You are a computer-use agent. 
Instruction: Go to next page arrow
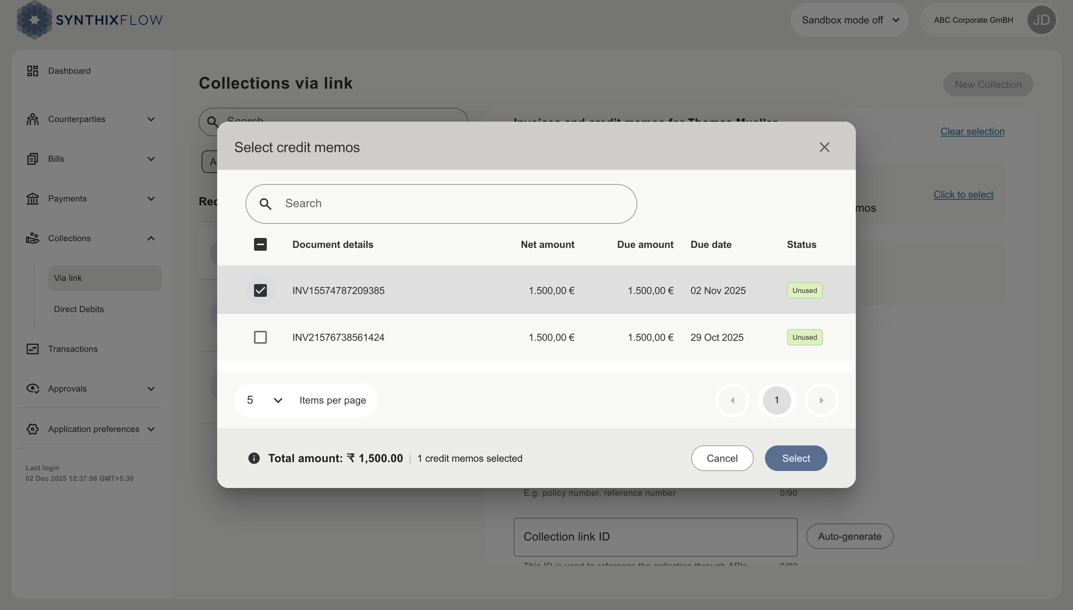[x=821, y=400]
